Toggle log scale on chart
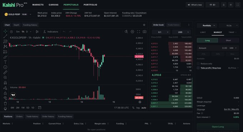Screen dimensions: 243x132 (x=138, y=108)
